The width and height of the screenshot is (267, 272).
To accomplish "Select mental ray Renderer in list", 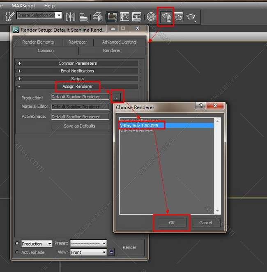I will click(x=167, y=121).
